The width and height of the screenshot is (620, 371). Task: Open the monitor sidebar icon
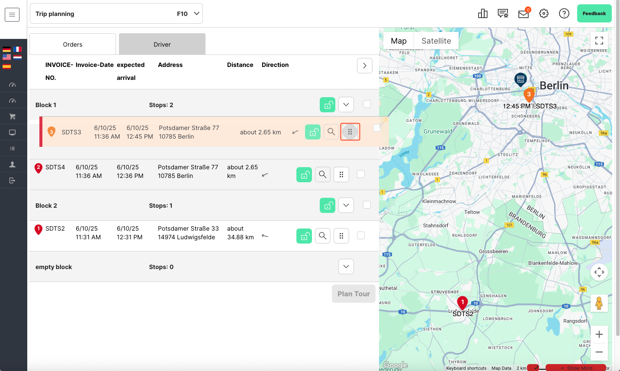click(12, 133)
